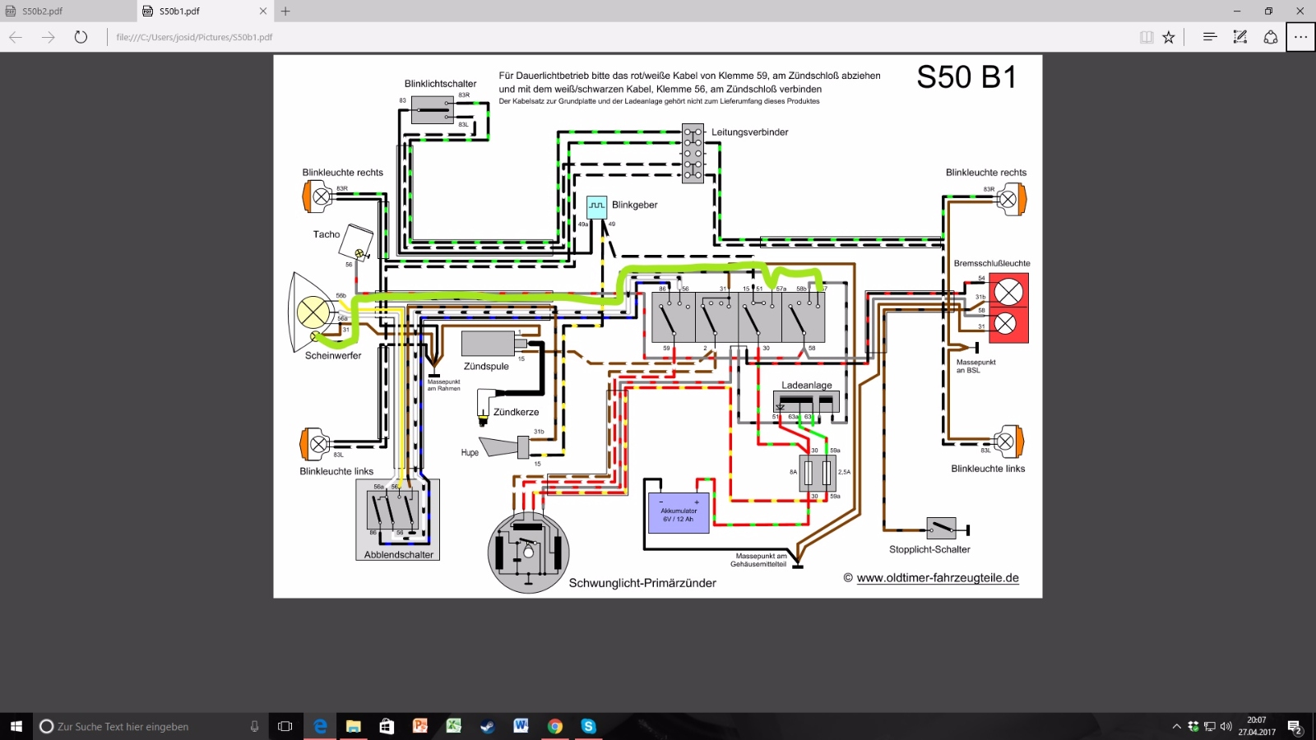The height and width of the screenshot is (740, 1316).
Task: Click the forward navigation arrow
Action: coord(48,37)
